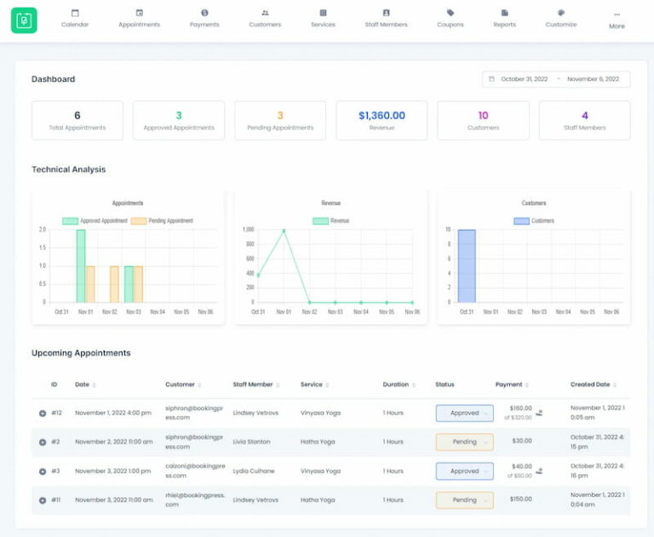Open status dropdown for appointment #2

(x=464, y=442)
